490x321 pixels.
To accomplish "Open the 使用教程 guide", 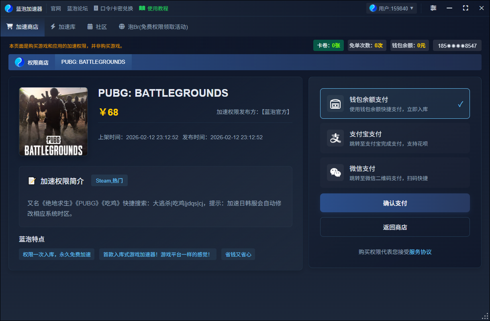I will point(153,8).
